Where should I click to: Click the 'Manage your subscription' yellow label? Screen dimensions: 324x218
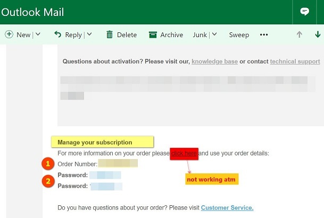[102, 142]
